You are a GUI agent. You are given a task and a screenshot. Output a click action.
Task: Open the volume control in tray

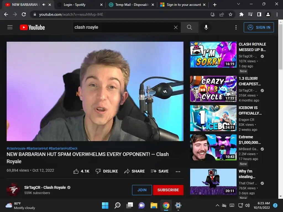pos(247,205)
